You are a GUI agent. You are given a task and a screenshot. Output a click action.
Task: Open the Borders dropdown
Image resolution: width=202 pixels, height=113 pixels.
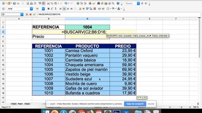click(x=110, y=9)
